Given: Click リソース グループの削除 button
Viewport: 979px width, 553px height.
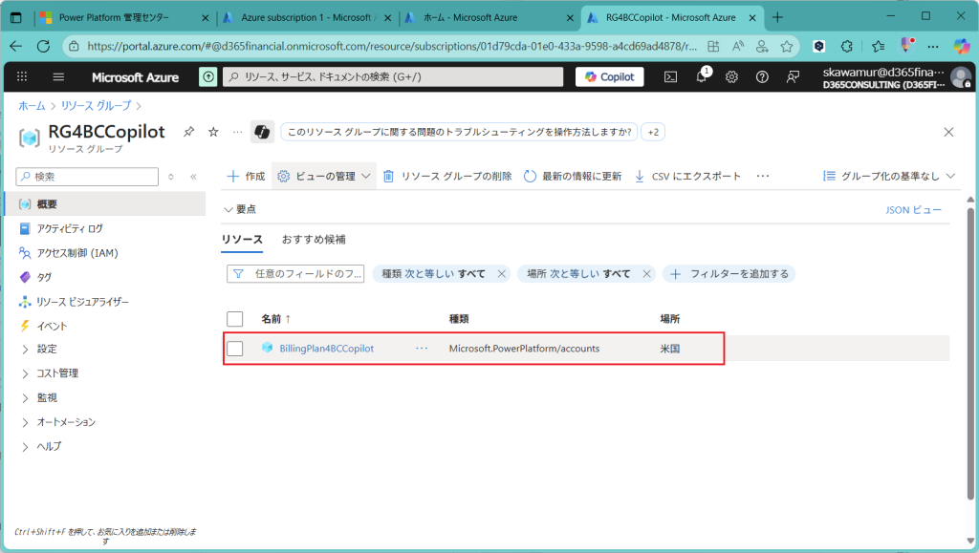Looking at the screenshot, I should click(x=447, y=177).
